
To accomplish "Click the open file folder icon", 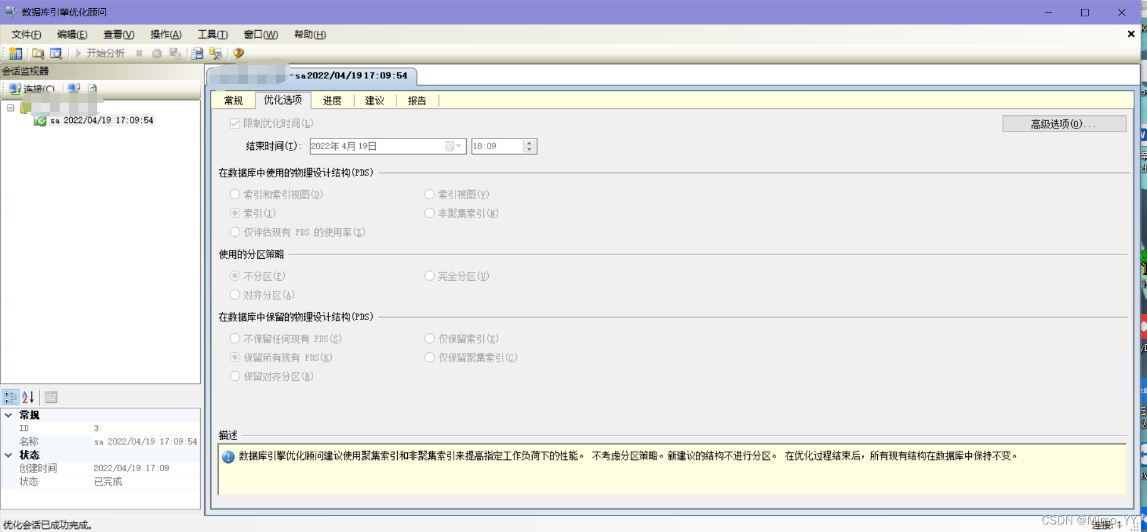I will tap(38, 53).
